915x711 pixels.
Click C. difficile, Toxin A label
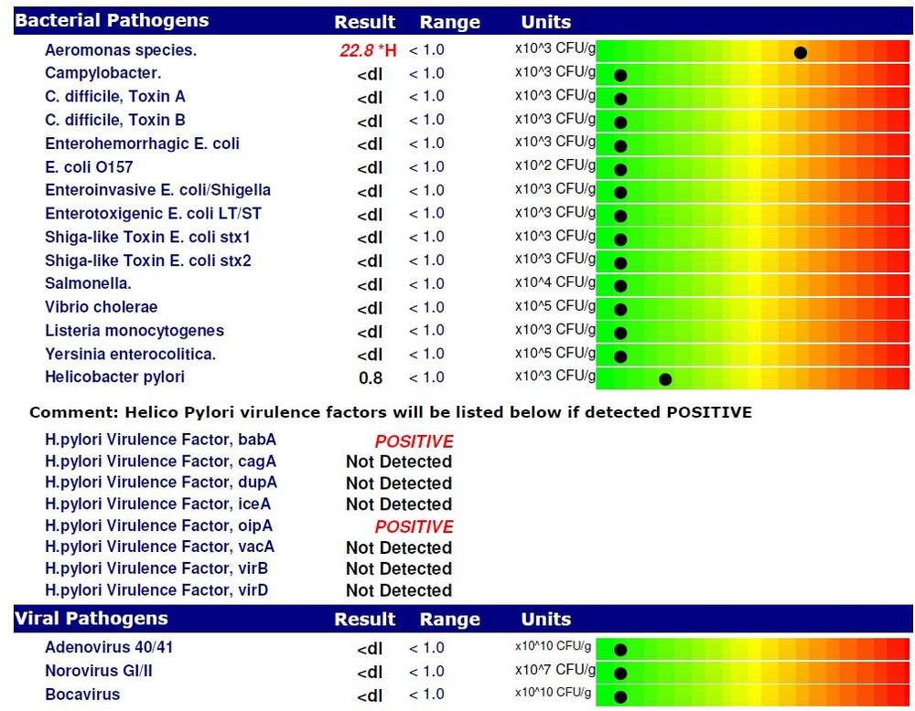115,96
